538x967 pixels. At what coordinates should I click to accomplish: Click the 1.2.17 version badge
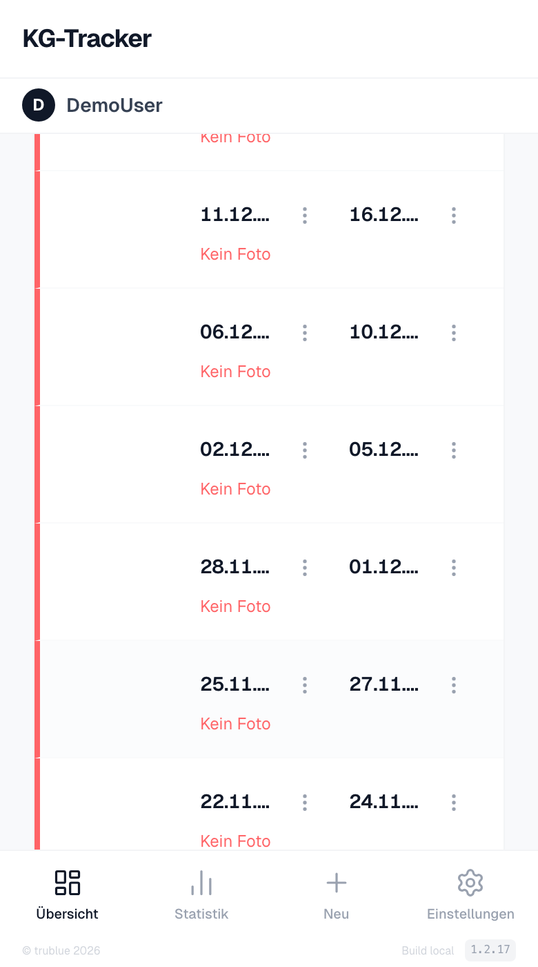(490, 950)
